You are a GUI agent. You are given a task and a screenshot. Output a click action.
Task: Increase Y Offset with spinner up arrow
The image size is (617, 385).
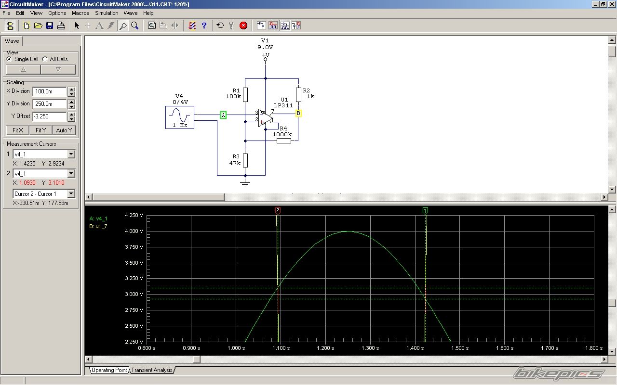click(71, 114)
